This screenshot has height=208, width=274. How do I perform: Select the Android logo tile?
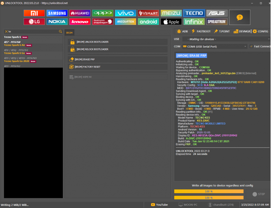click(148, 22)
